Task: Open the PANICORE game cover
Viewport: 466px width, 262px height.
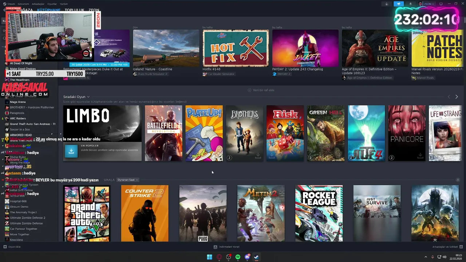Action: tap(407, 133)
